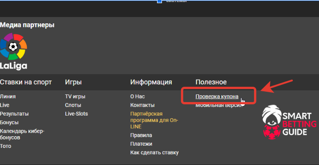Image resolution: width=319 pixels, height=165 pixels.
Task: Click the Проверка купона link
Action: pyautogui.click(x=217, y=97)
